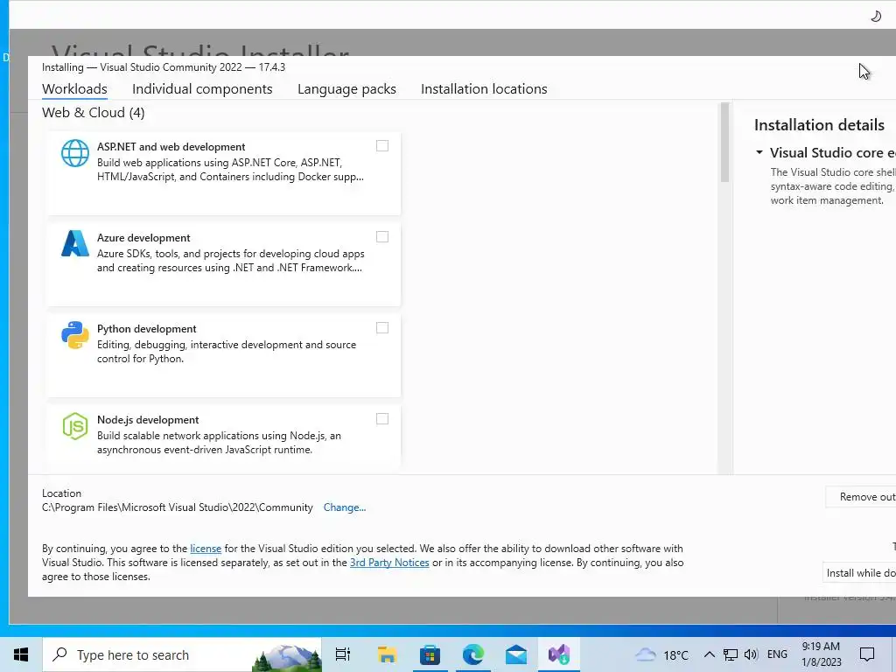The width and height of the screenshot is (896, 672).
Task: Launch Microsoft Store from the taskbar
Action: 430,654
